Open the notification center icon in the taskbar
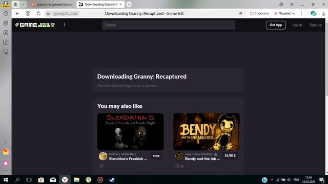328x184 pixels. click(x=322, y=179)
